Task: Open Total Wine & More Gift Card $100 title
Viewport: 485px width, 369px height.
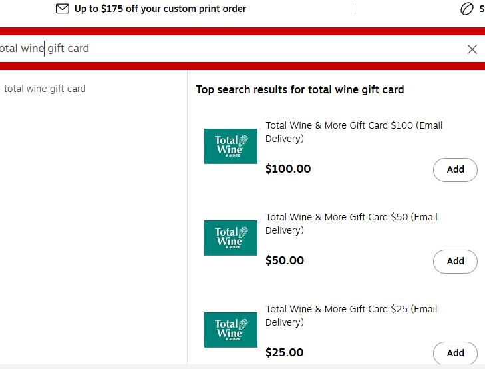Action: (354, 132)
